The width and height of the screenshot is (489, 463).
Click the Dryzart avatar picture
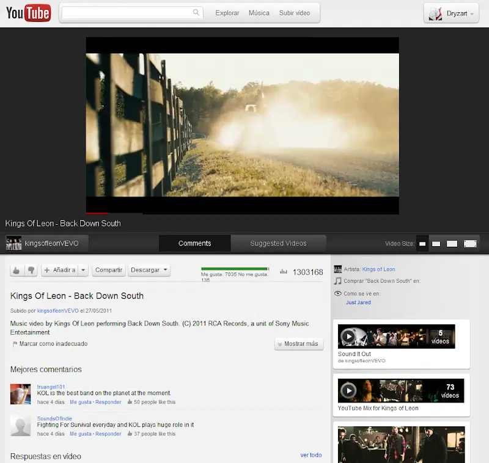click(x=435, y=13)
